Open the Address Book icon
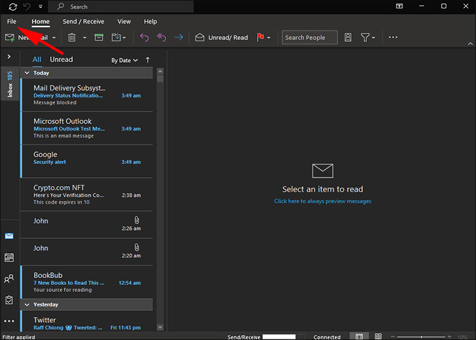Screen dimensions: 476x340 348,37
